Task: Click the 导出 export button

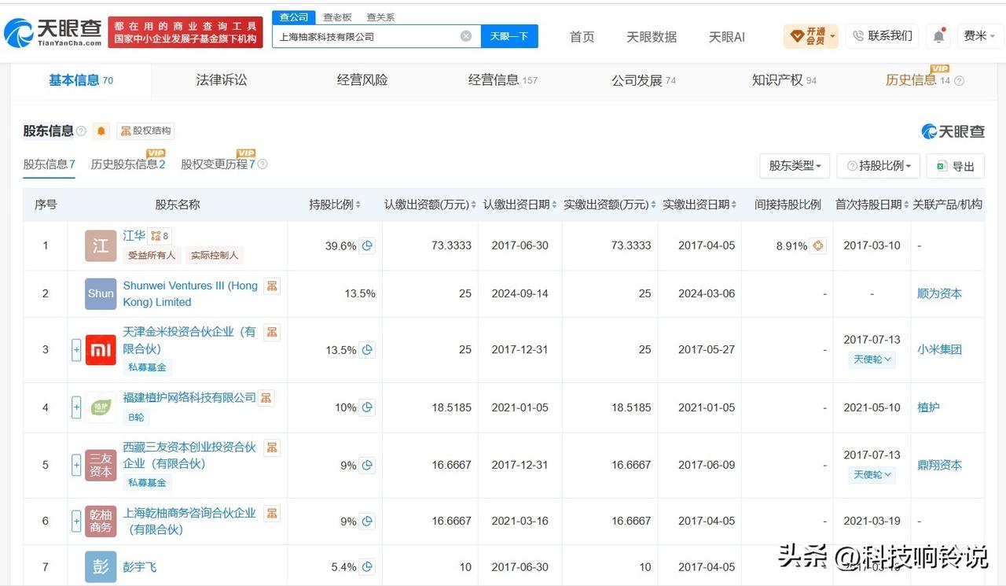Action: click(955, 166)
